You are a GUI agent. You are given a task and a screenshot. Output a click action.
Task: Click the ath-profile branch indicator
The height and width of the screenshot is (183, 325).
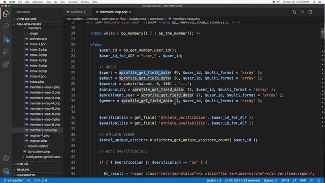pyautogui.click(x=14, y=180)
